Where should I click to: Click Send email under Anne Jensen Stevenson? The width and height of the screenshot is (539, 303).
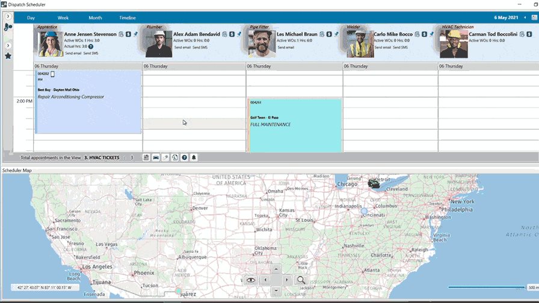pyautogui.click(x=73, y=54)
